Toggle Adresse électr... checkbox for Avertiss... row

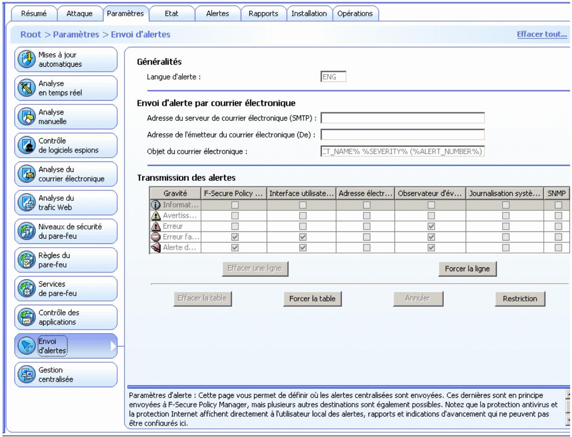click(367, 216)
